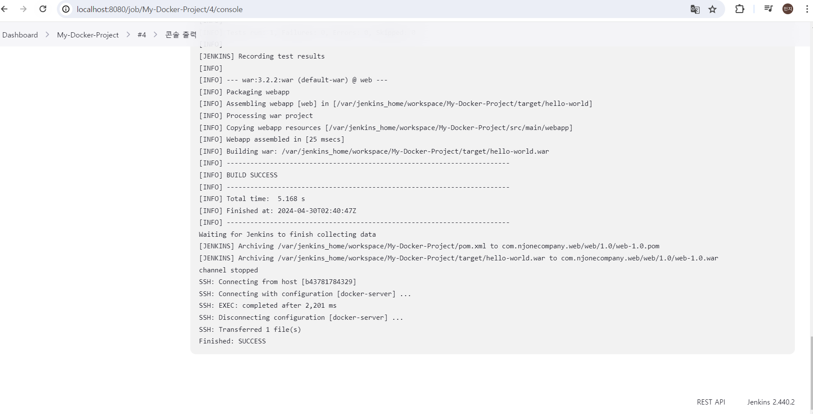Focus the address bar URL localhost:8080

160,9
